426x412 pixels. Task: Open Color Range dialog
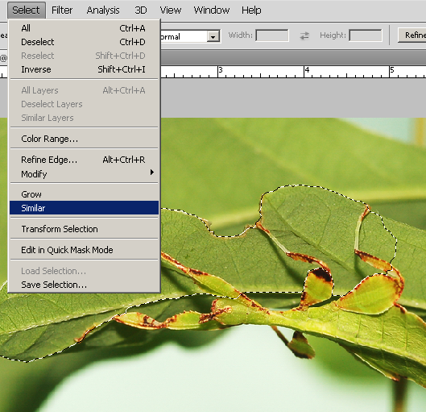click(85, 139)
